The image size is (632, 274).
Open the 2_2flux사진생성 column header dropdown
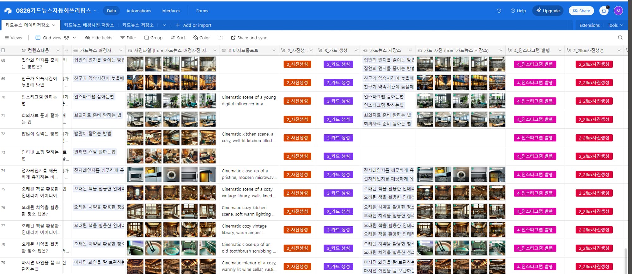[619, 50]
